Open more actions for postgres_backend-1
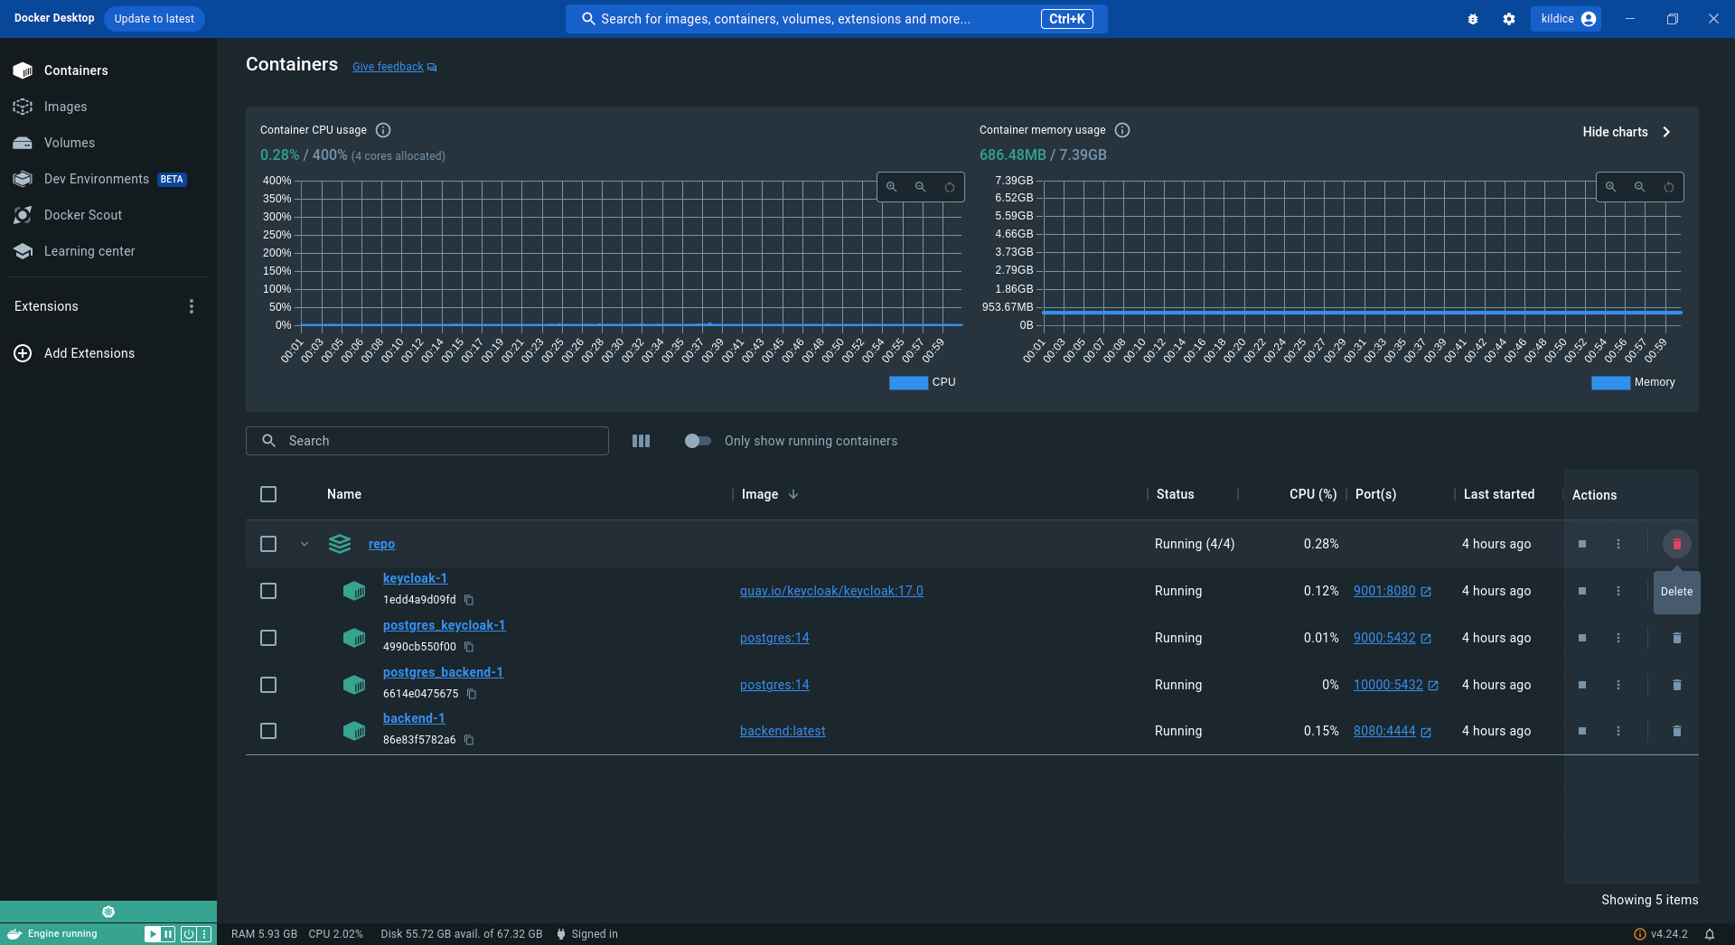This screenshot has height=945, width=1735. coord(1618,685)
